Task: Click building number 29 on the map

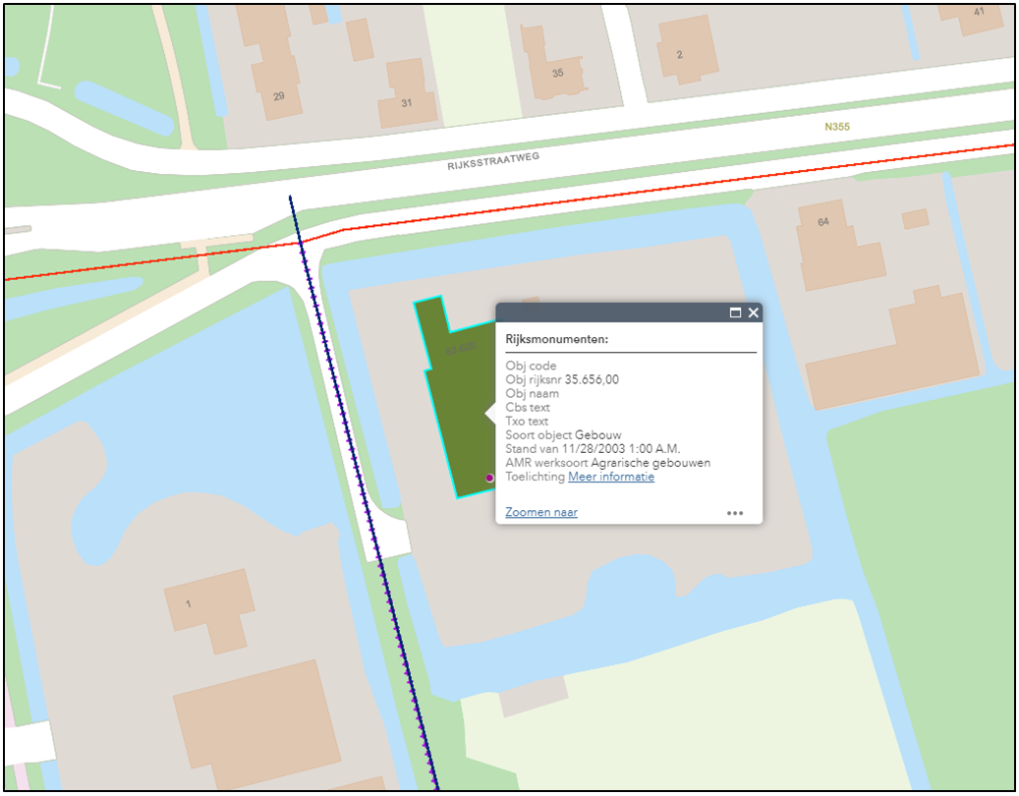Action: (x=279, y=96)
